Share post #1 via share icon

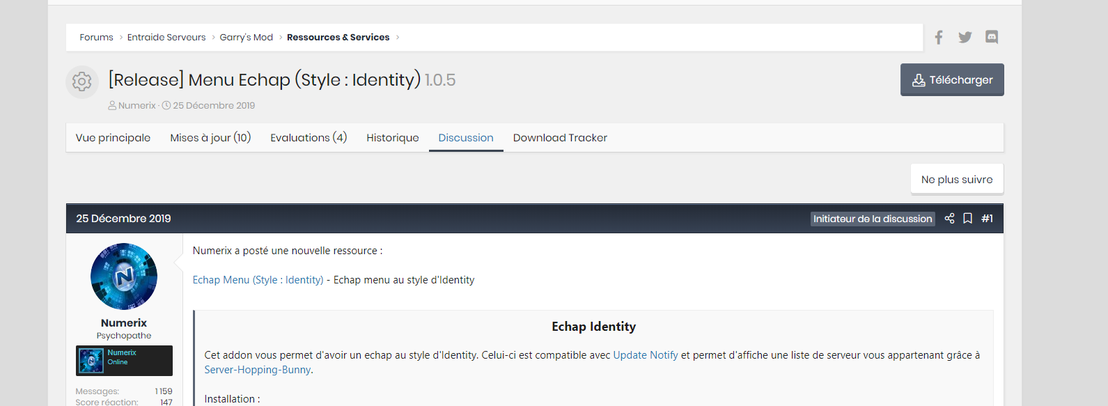(x=949, y=219)
